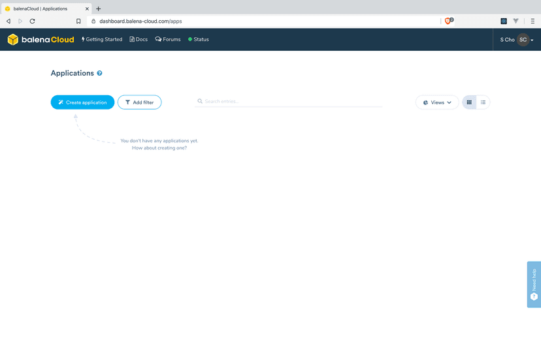Click the balenaCloud logo

click(41, 40)
